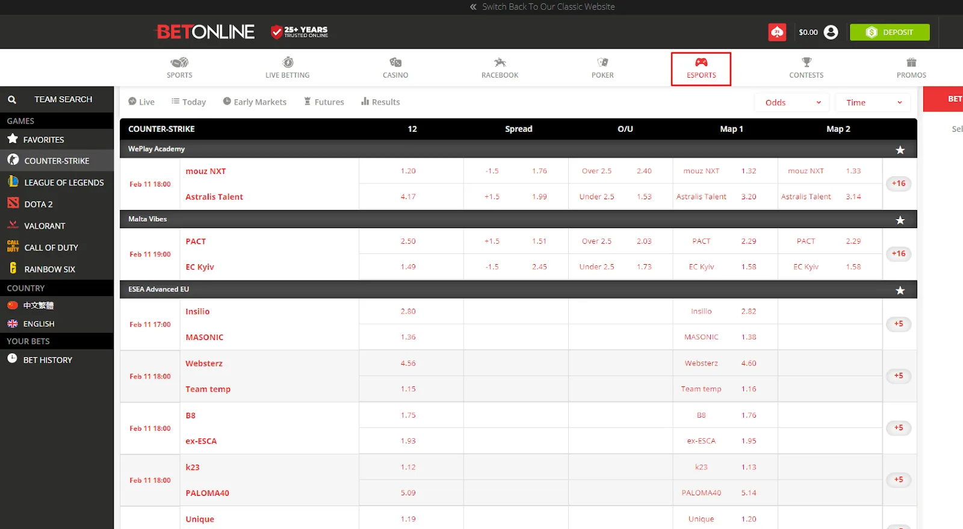Image resolution: width=963 pixels, height=529 pixels.
Task: Open the Casino dice icon
Action: (x=395, y=63)
